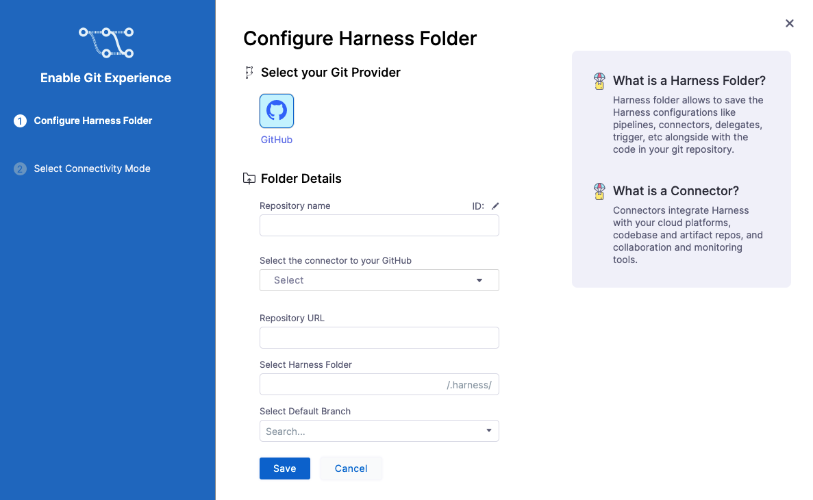Close the dialog with the X icon

pos(789,23)
